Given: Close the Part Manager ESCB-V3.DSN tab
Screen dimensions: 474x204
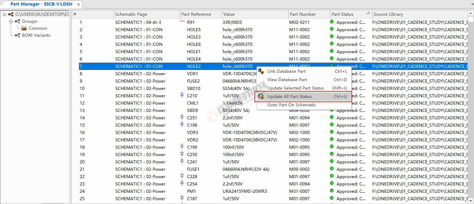Looking at the screenshot, I should (x=79, y=5).
